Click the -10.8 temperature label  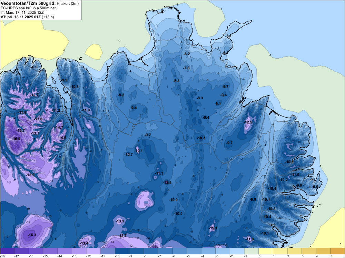[x=75, y=87]
